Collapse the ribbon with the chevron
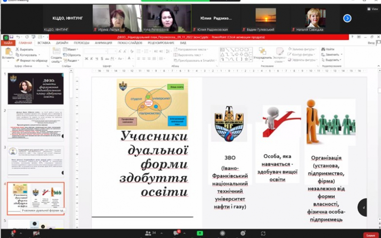The height and width of the screenshot is (238, 381). [378, 66]
